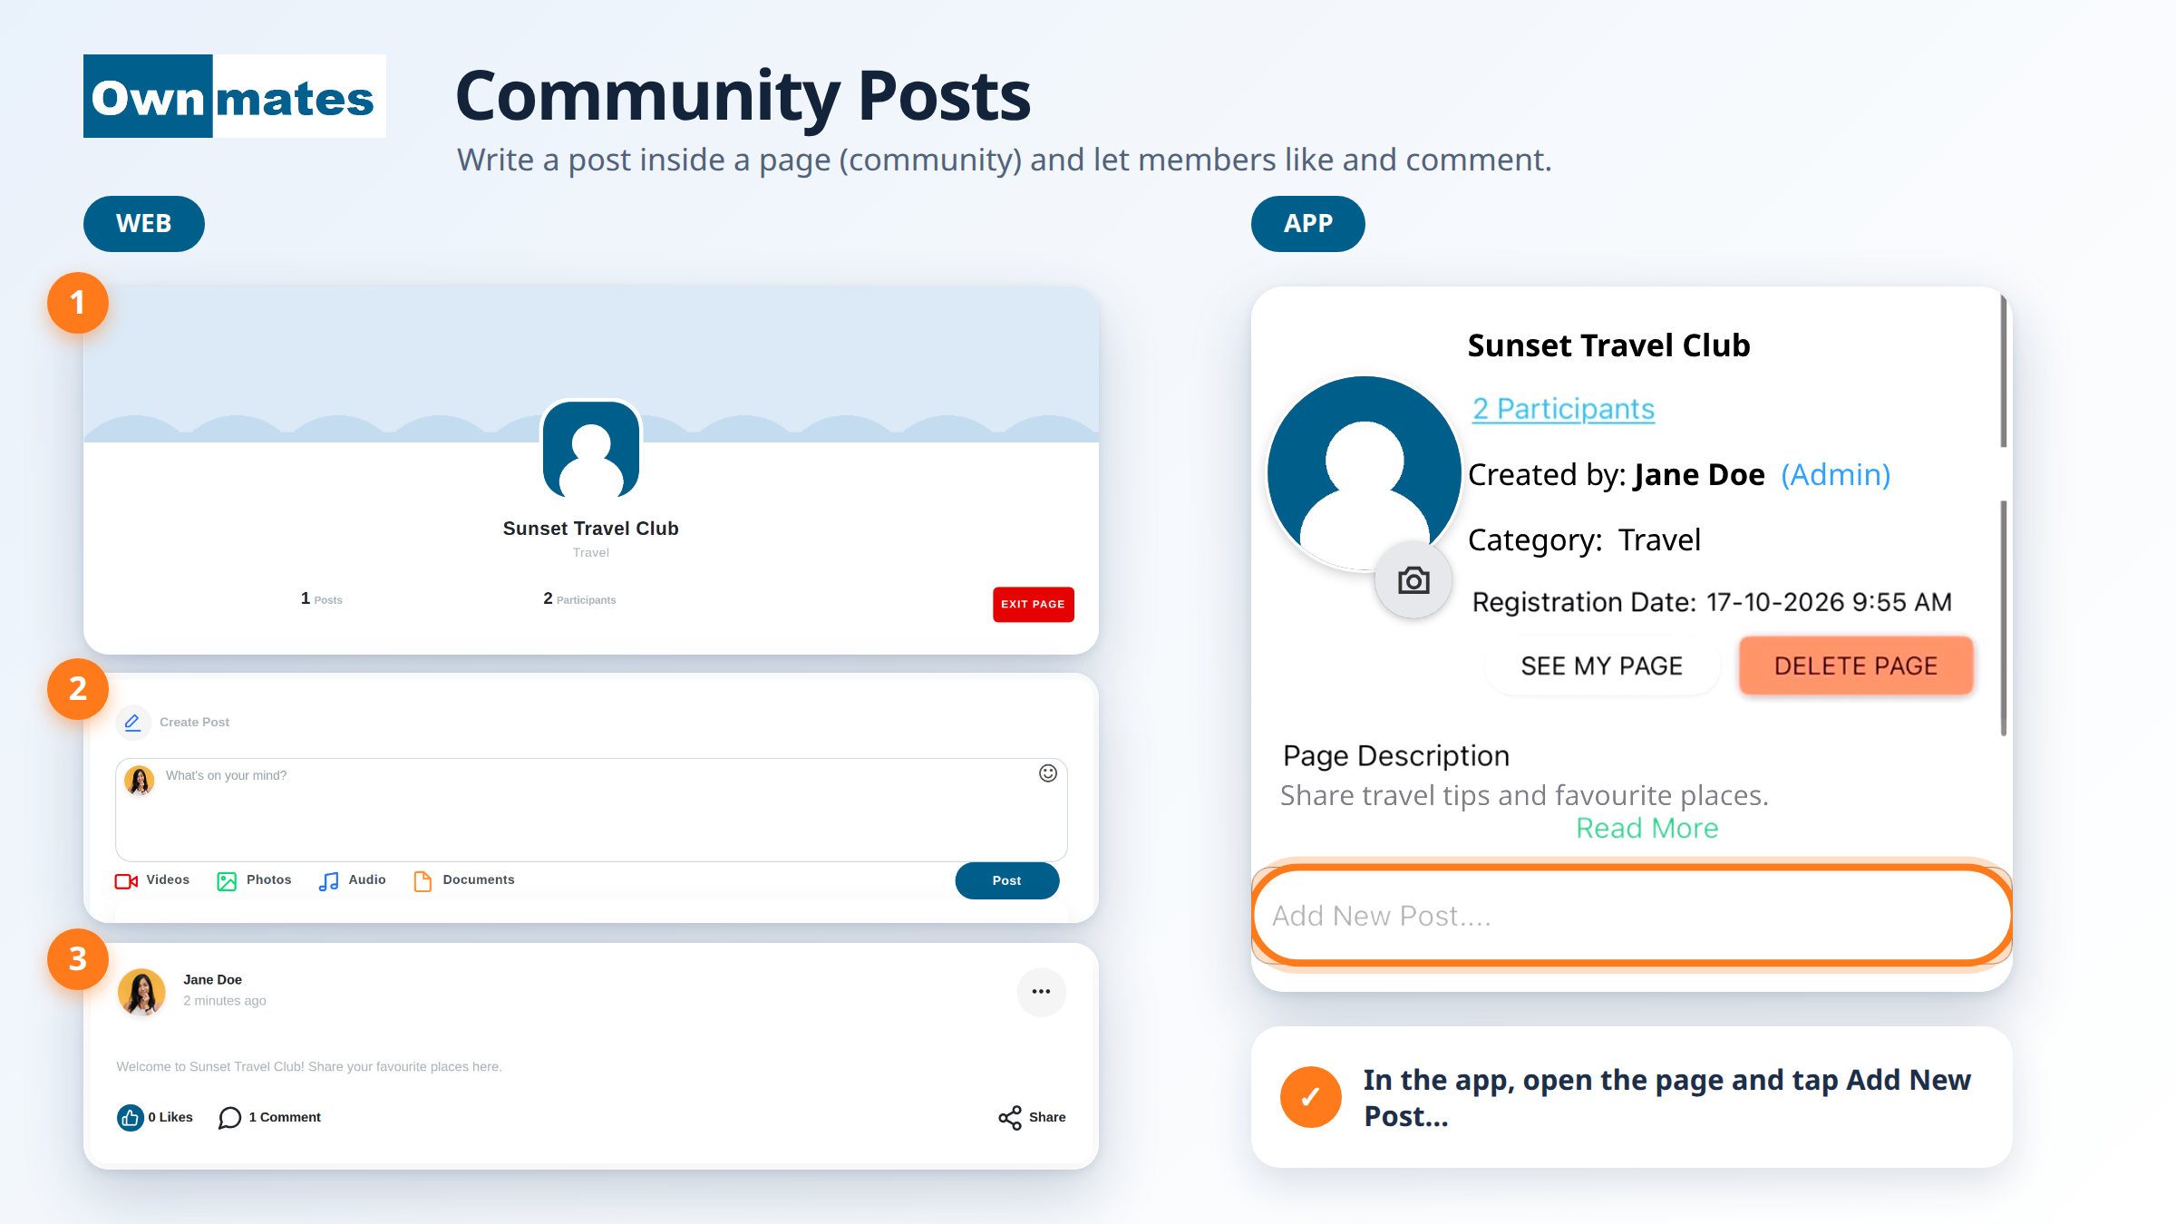
Task: Click the 'Category: Travel' text in app
Action: pyautogui.click(x=1584, y=540)
